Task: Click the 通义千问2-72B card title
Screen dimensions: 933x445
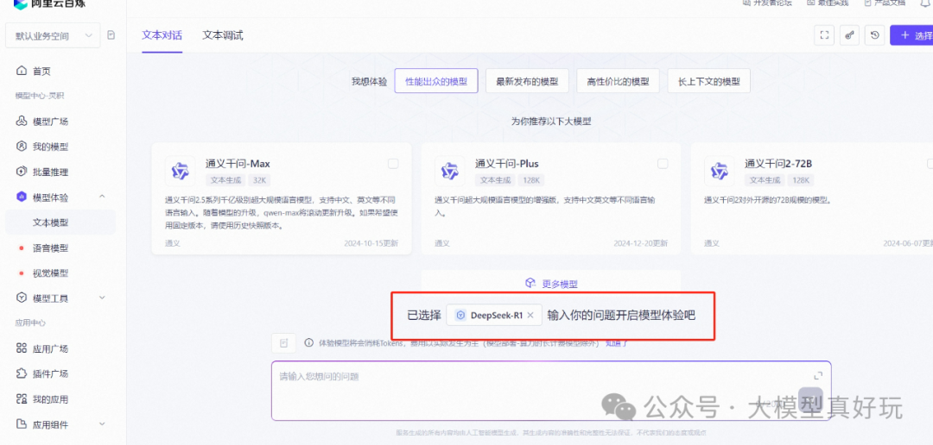Action: (x=778, y=163)
